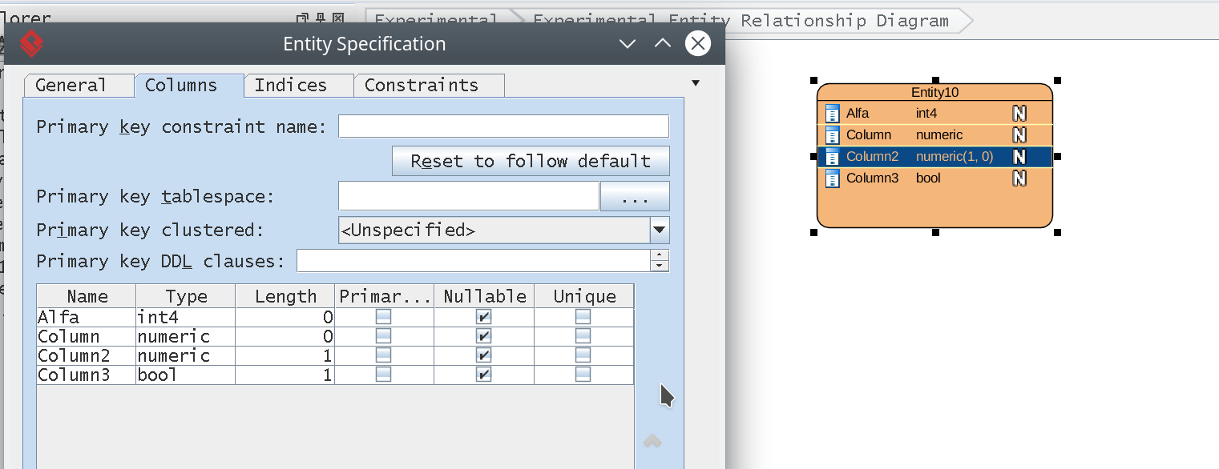
Task: Click the Primary key constraint name input field
Action: 503,126
